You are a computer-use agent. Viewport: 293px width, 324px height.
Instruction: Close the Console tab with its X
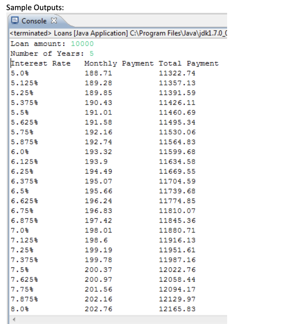pos(54,21)
